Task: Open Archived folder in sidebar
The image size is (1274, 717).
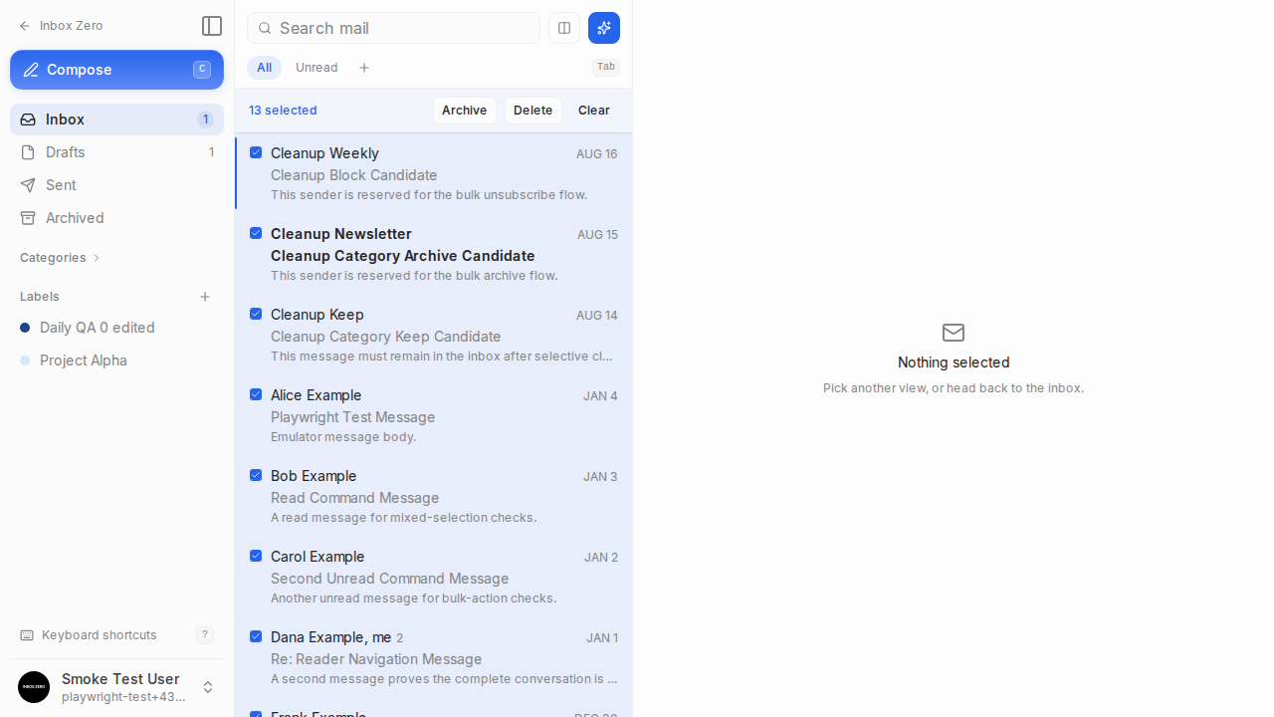Action: click(116, 218)
